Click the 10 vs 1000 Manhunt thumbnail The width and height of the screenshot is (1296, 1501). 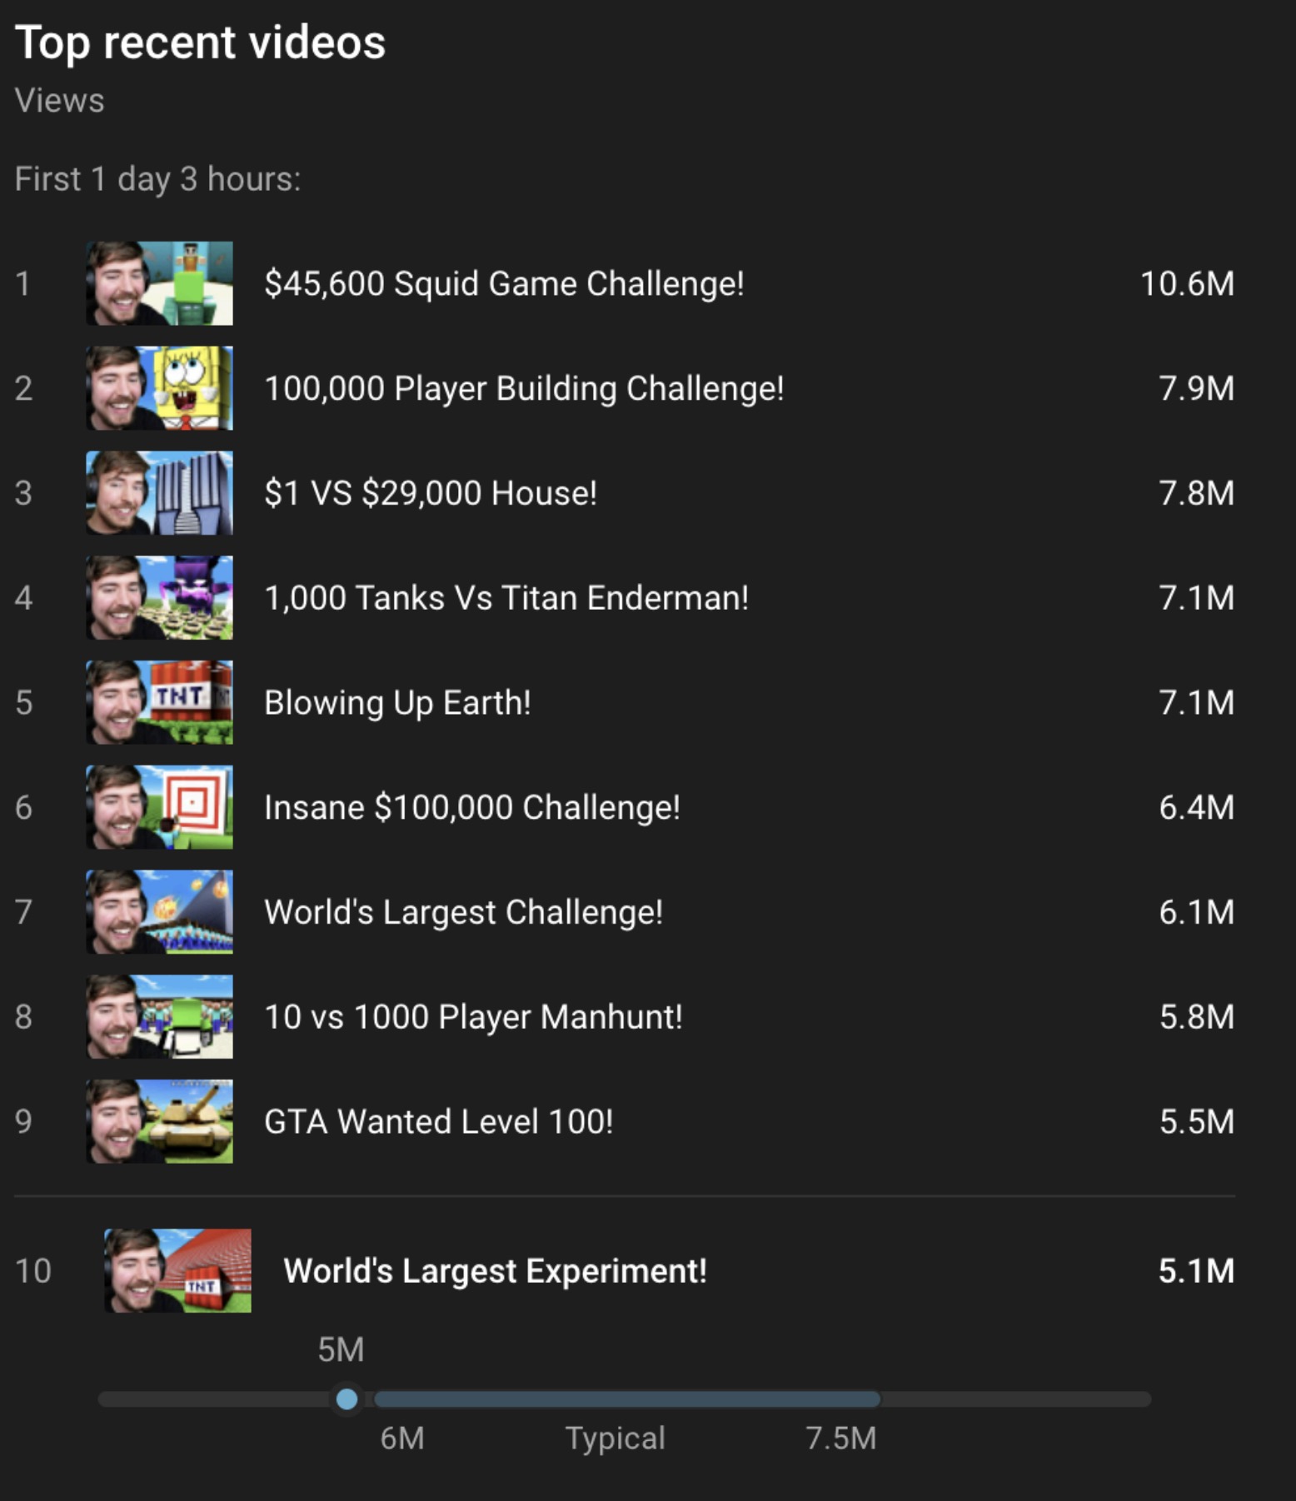pos(159,1017)
